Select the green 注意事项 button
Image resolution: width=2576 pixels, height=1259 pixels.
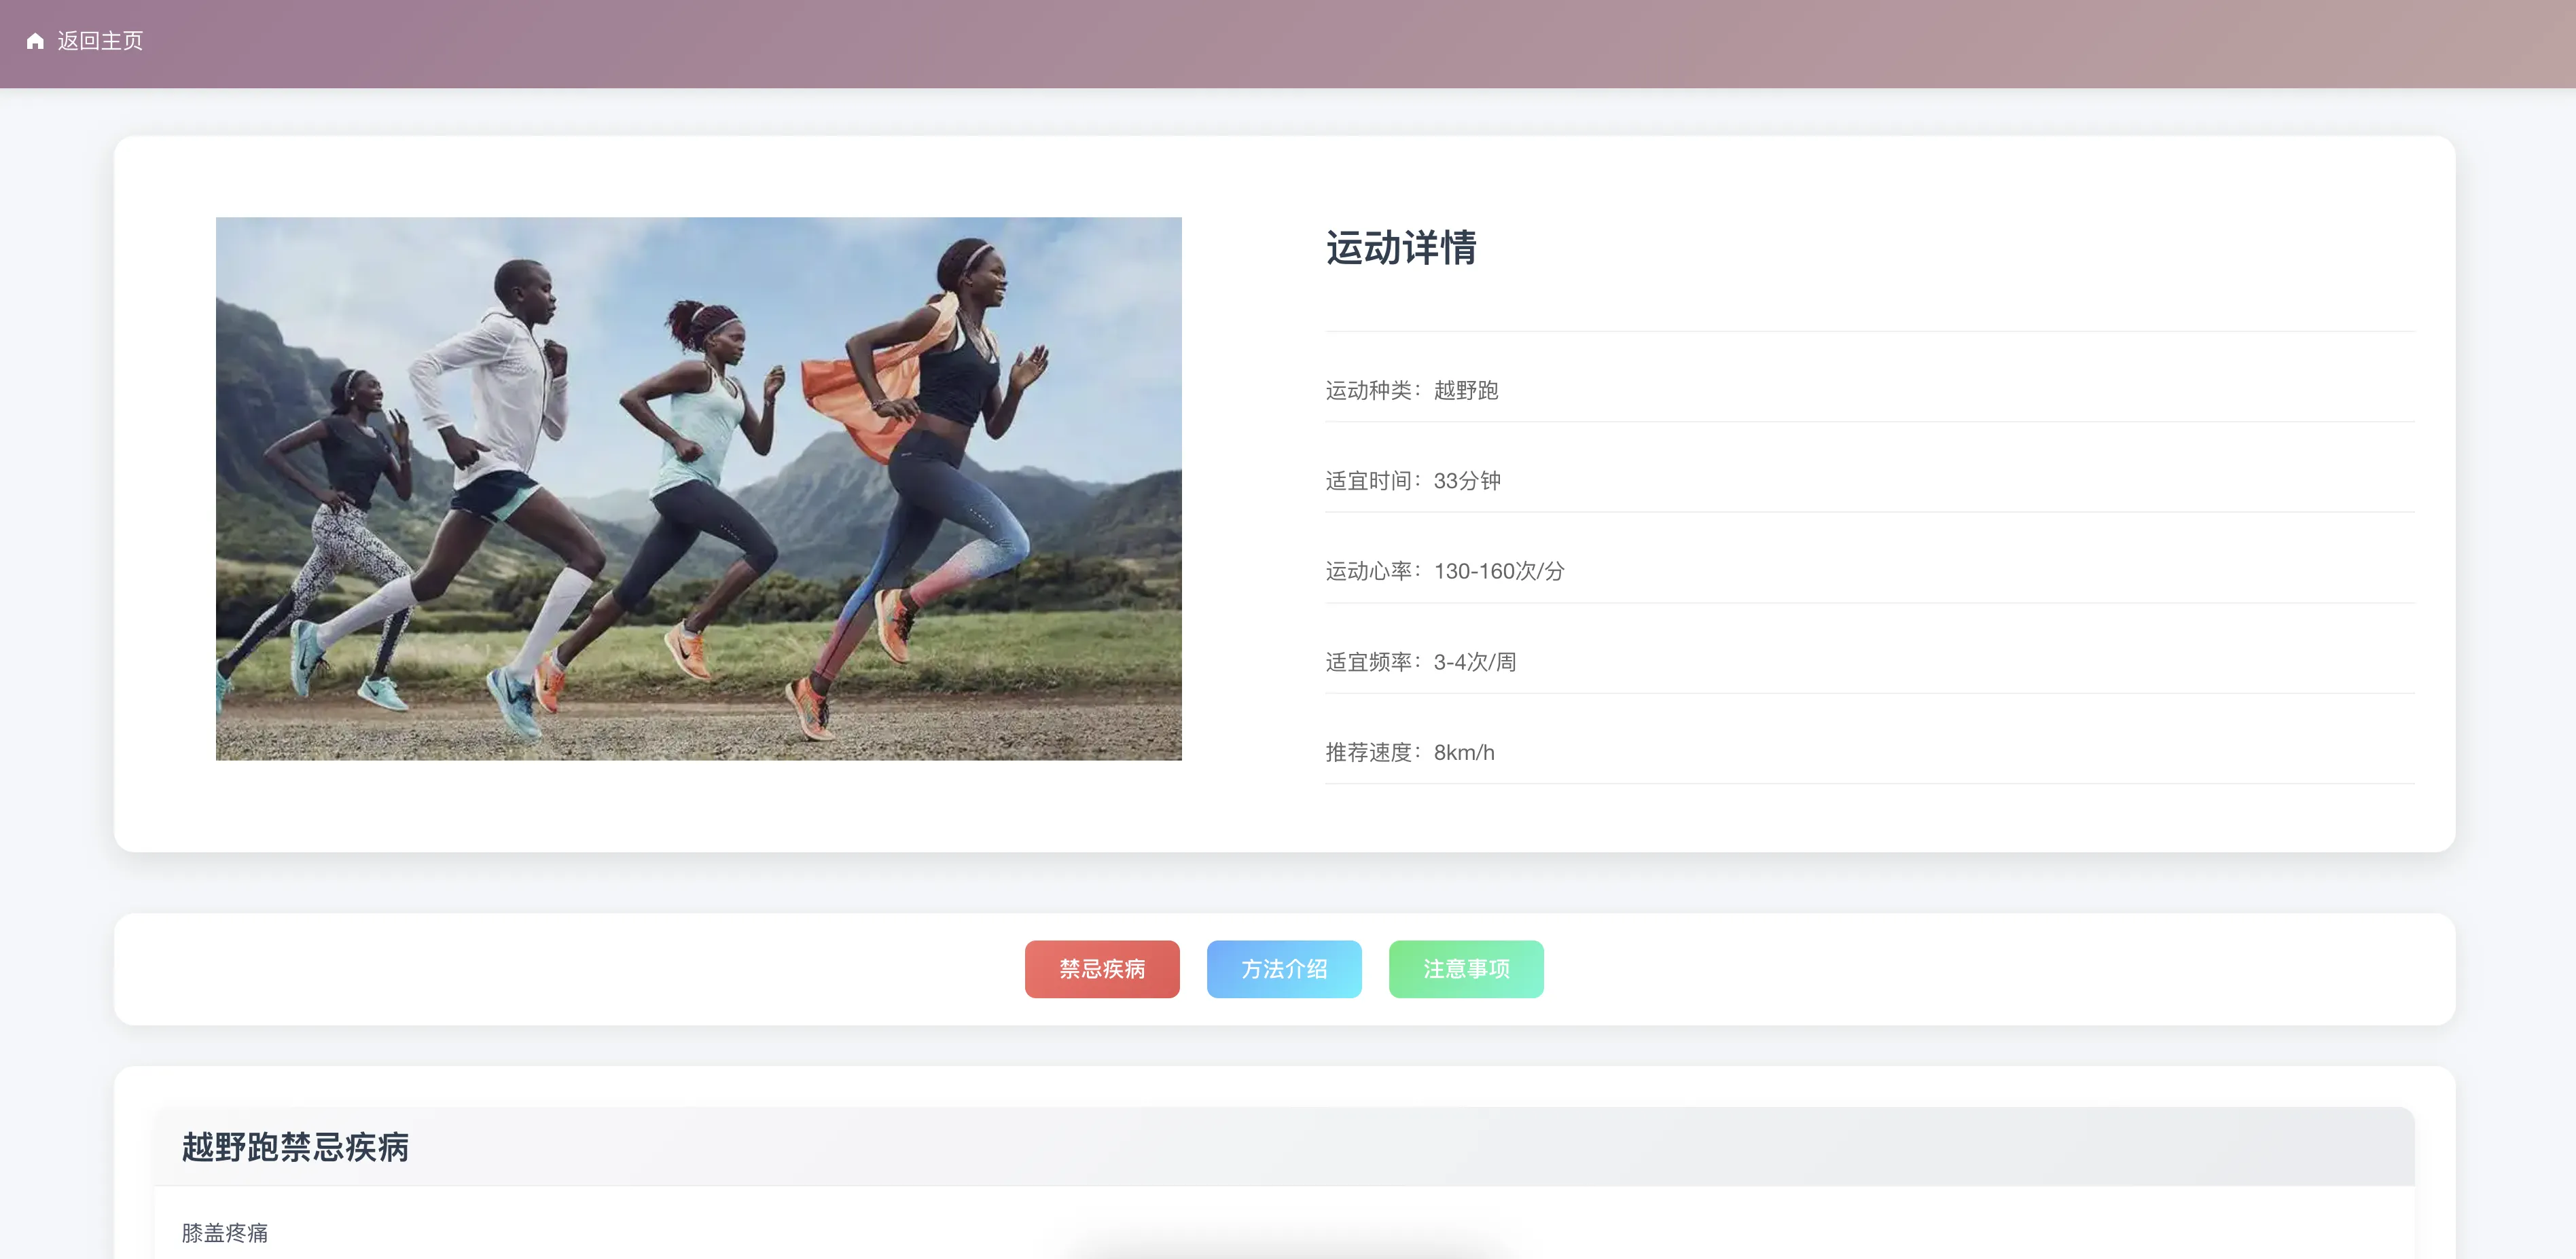pyautogui.click(x=1465, y=968)
